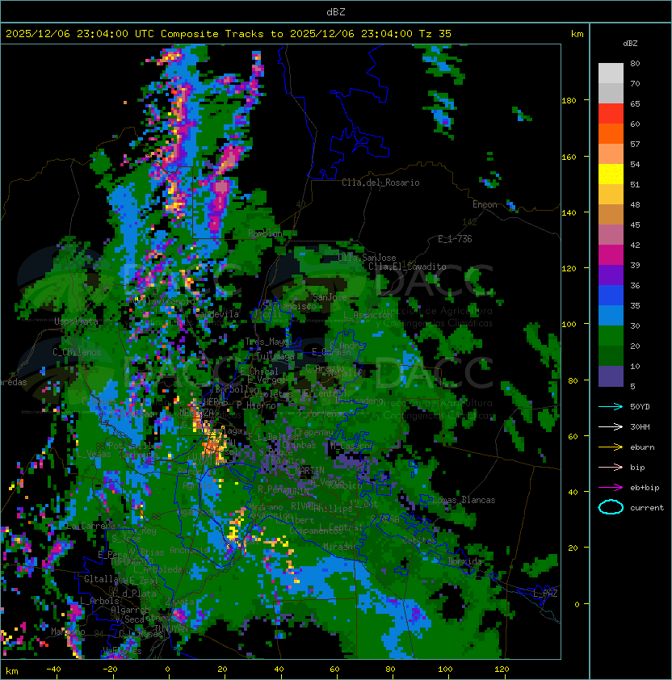Image resolution: width=672 pixels, height=680 pixels.
Task: Click the 0 km vertical axis tick
Action: pyautogui.click(x=577, y=604)
